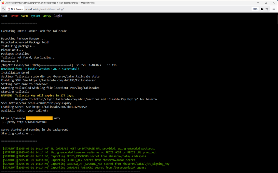Click 'Detecting Package Manager...' line
This screenshot has width=278, height=173.
23,39
